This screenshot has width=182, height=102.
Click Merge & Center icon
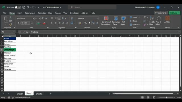pos(72,23)
